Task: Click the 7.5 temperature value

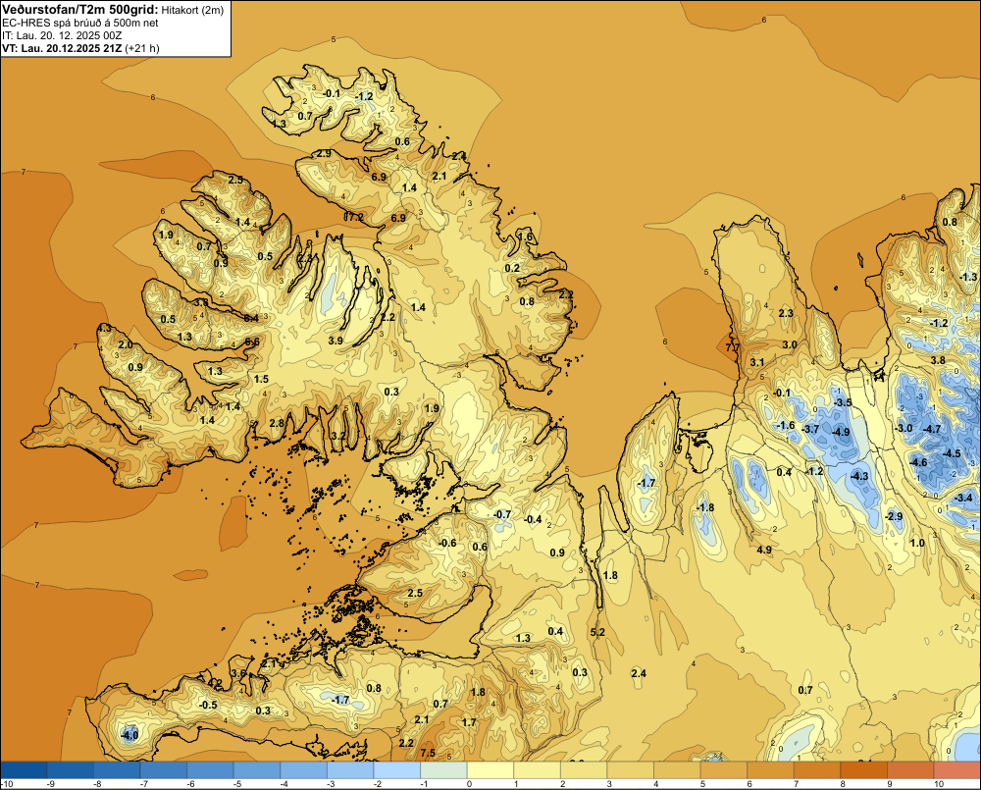Action: pos(428,753)
